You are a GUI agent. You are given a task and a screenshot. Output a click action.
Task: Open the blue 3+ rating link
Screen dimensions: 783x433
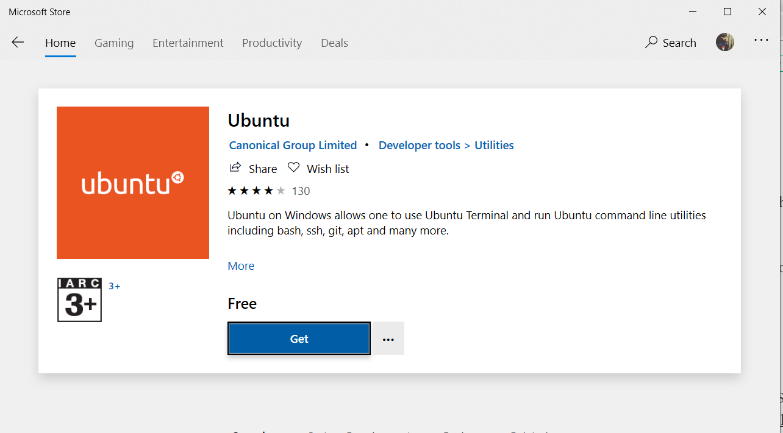click(x=114, y=286)
